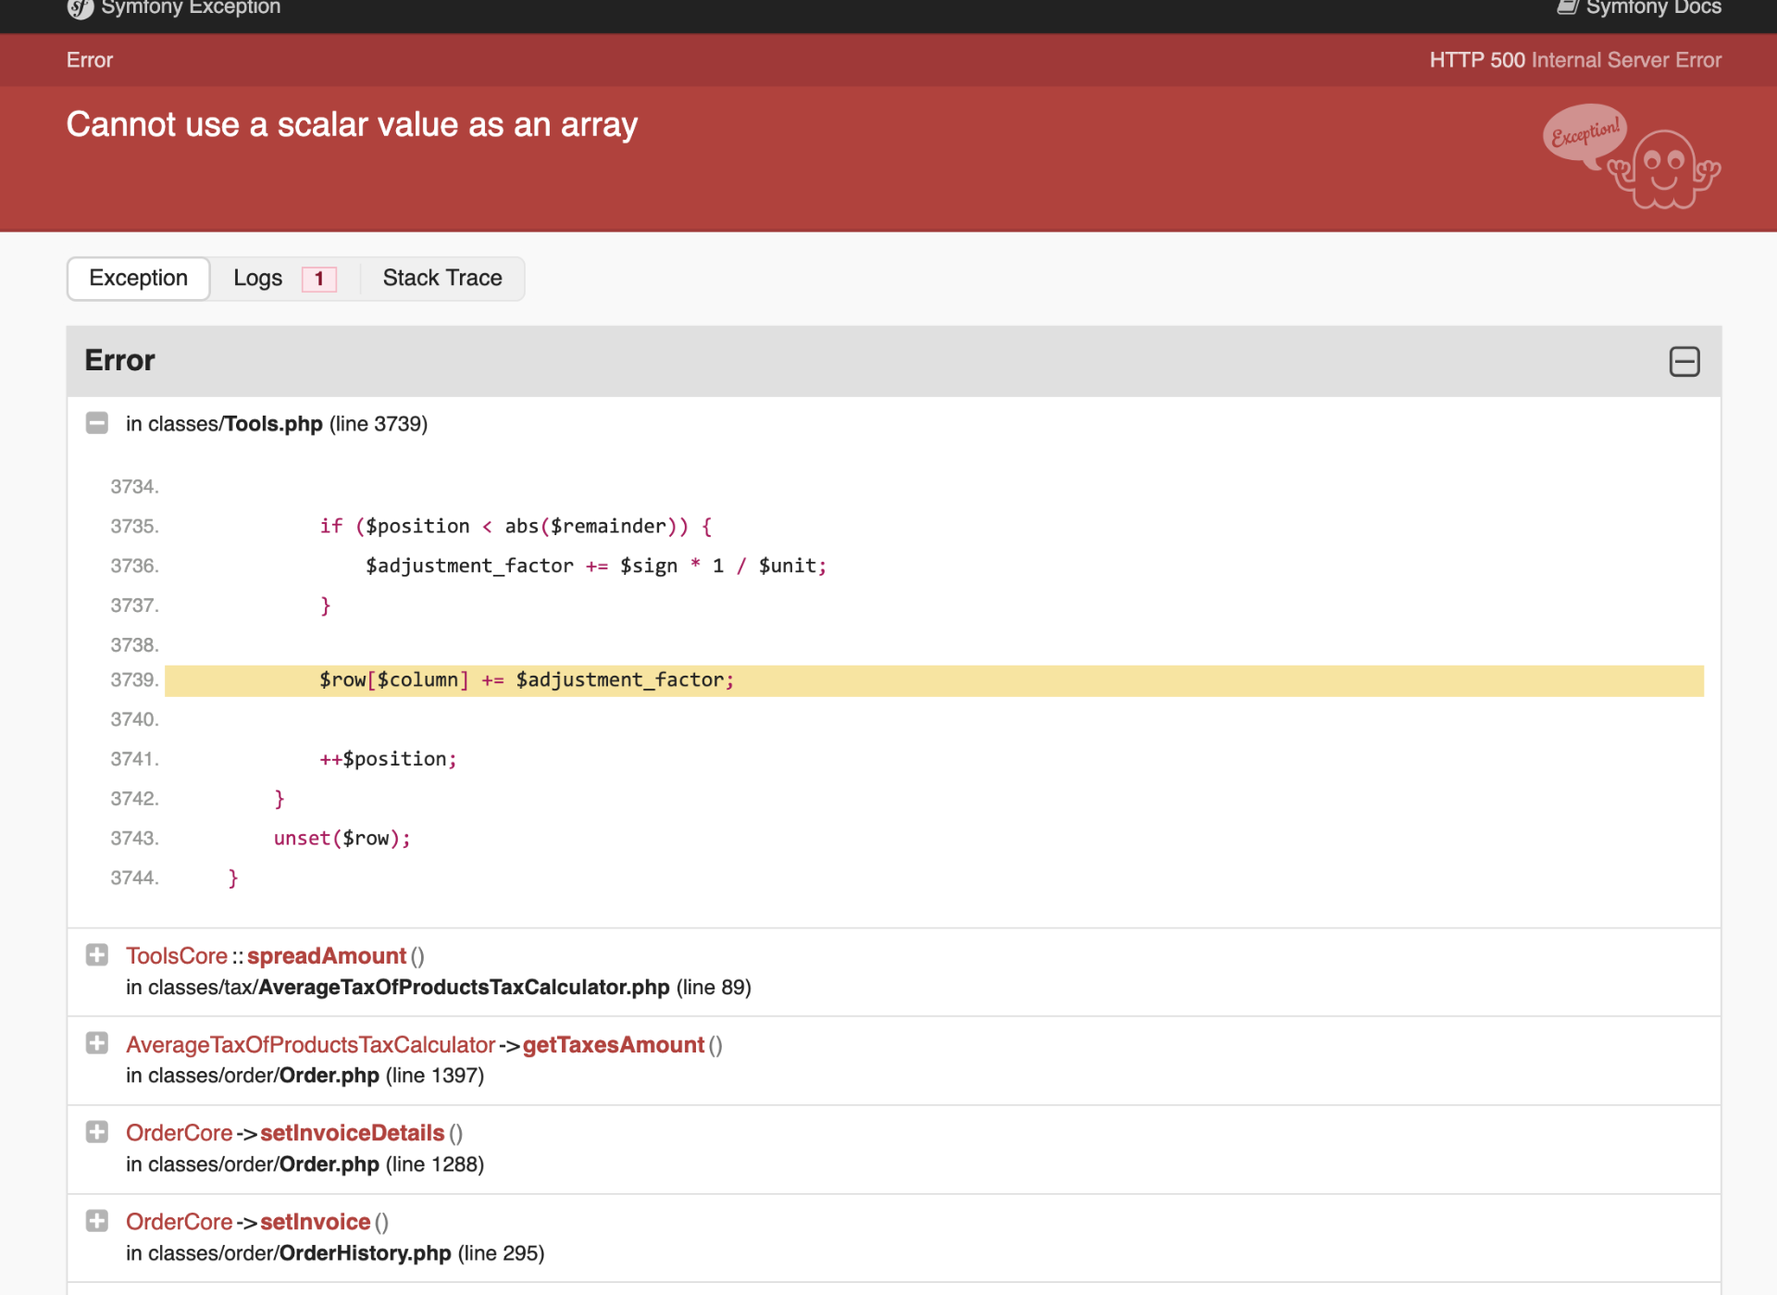Expand the getTaxesAmount trace entry
This screenshot has height=1295, width=1777.
[x=97, y=1043]
